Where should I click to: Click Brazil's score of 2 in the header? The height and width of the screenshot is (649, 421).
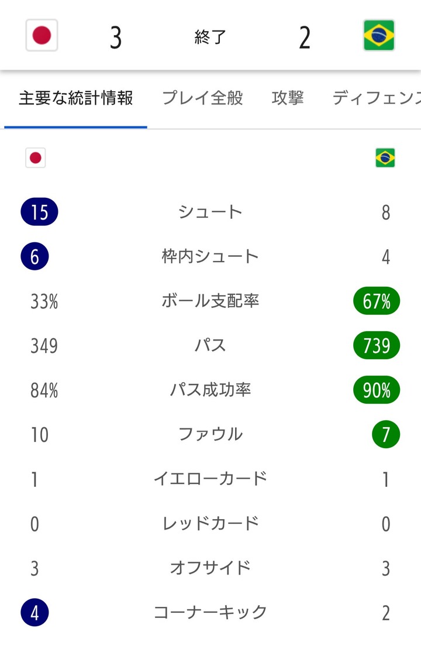tap(305, 37)
